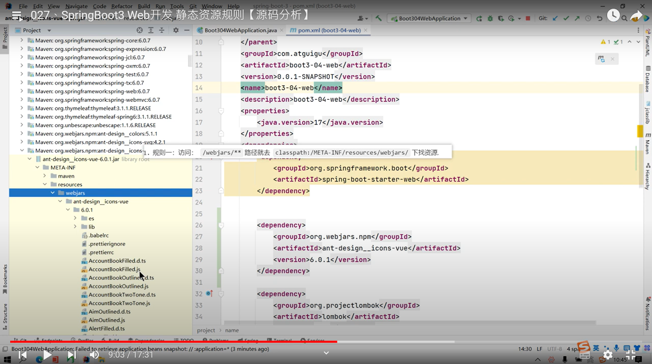Start debugging with the bug icon
Screen dimensions: 652x364
click(490, 18)
